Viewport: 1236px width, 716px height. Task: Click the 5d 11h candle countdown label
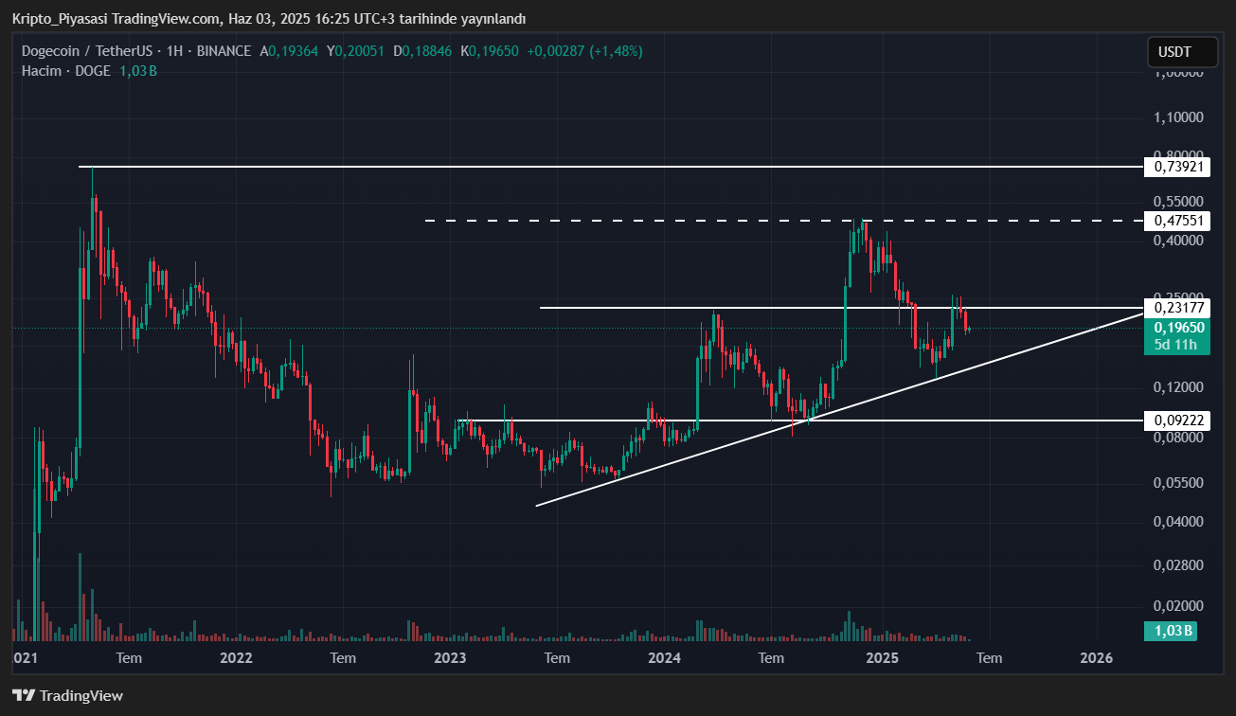click(x=1178, y=345)
